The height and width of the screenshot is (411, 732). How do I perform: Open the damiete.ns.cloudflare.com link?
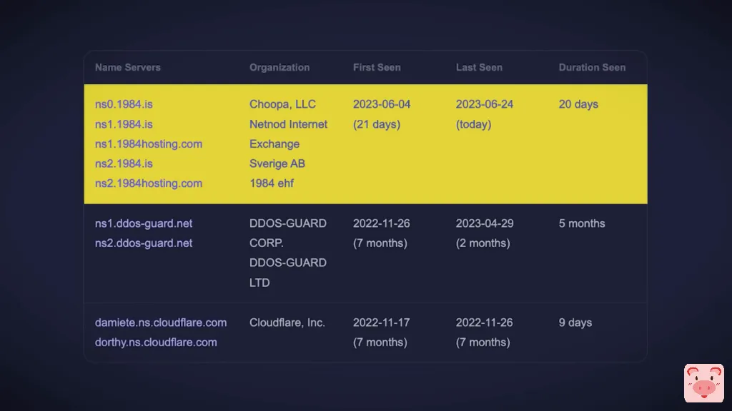coord(161,323)
